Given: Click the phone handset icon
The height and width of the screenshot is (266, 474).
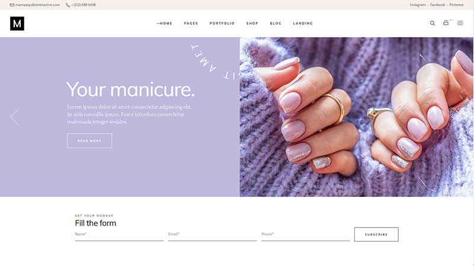Looking at the screenshot, I should pyautogui.click(x=68, y=5).
